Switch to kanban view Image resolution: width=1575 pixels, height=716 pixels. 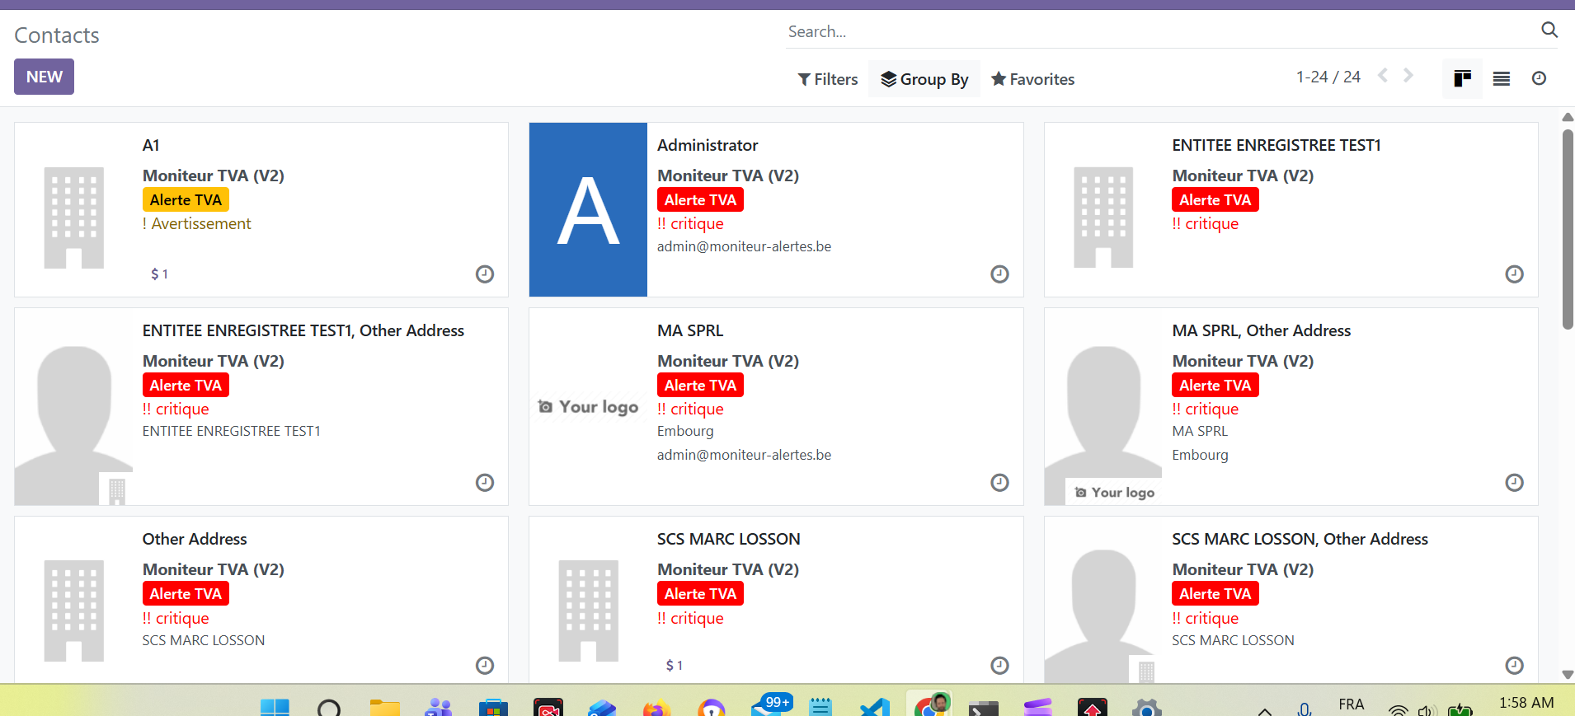[1462, 79]
